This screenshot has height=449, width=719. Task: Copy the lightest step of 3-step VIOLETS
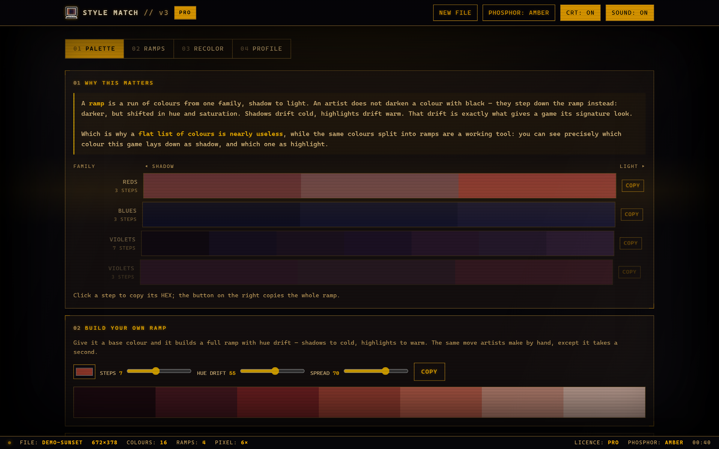coord(534,272)
